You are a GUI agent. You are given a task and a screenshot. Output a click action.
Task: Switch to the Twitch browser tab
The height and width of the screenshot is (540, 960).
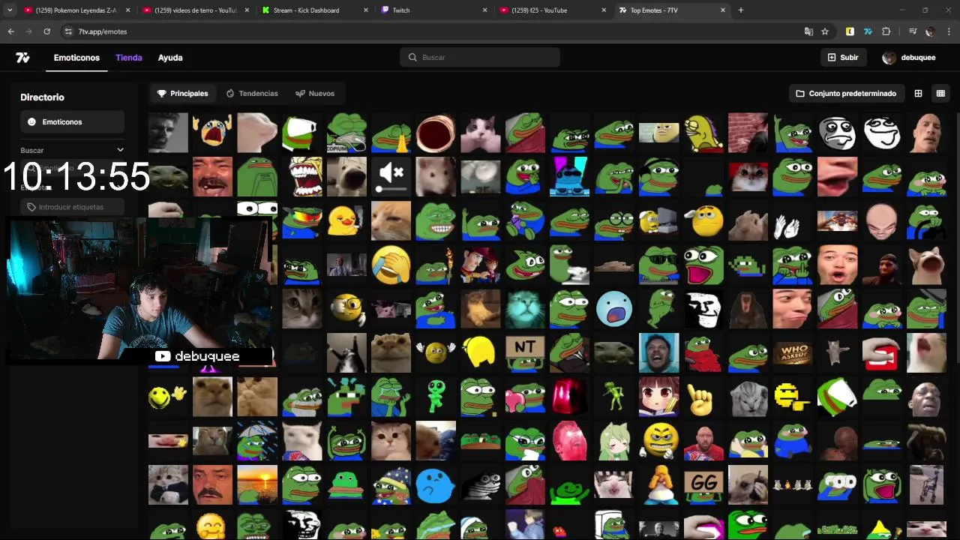click(433, 10)
